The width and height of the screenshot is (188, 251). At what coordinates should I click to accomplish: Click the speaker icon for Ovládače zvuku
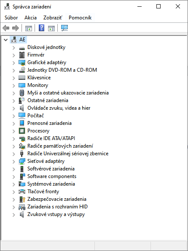[x=22, y=108]
